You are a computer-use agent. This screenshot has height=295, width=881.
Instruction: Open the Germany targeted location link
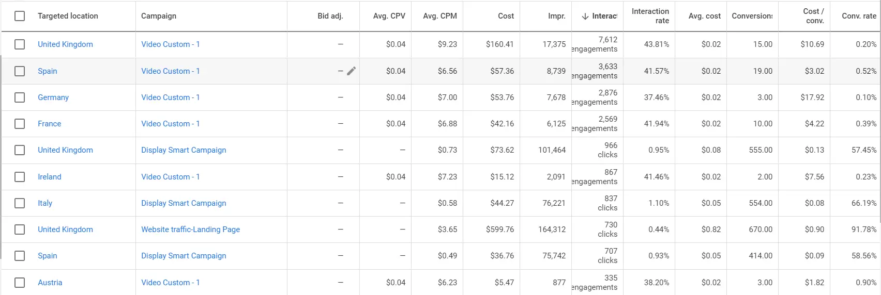click(53, 97)
